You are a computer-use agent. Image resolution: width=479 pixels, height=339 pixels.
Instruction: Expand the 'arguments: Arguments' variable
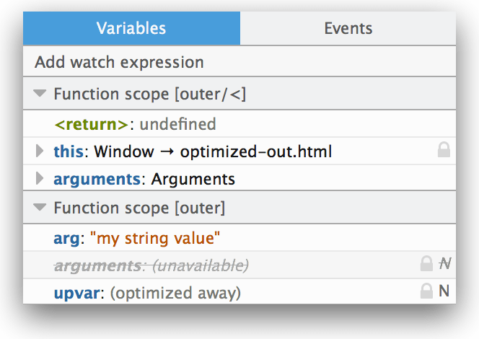[x=40, y=178]
